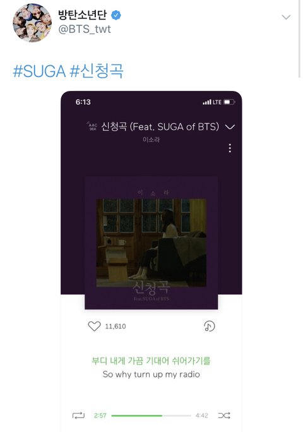Viewport: 303px width, 432px height.
Task: Open the 신청곡 album cover art
Action: [x=151, y=243]
